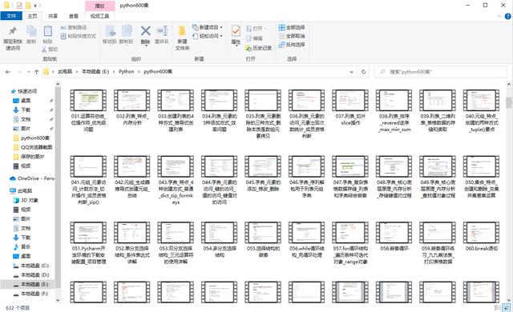Viewport: 513px width, 312px height.
Task: Click the refresh button beside address bar
Action: (363, 72)
